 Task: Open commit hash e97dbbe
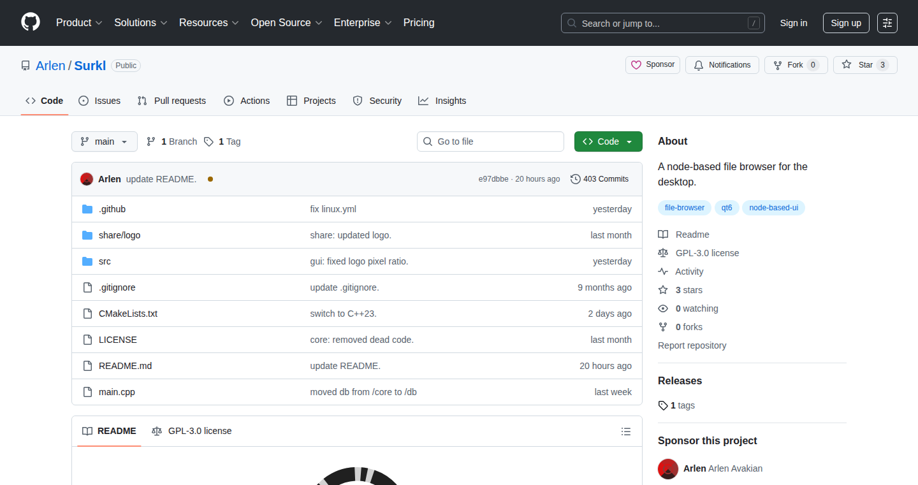[x=493, y=179]
